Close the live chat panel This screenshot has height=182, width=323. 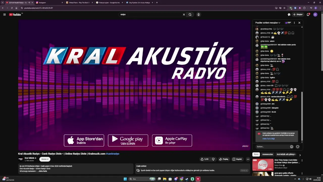pos(299,23)
